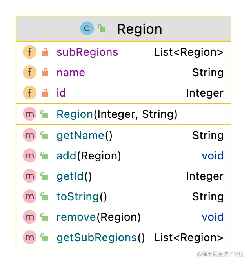
Task: Click the method icon beside getSubRegions()
Action: [30, 237]
